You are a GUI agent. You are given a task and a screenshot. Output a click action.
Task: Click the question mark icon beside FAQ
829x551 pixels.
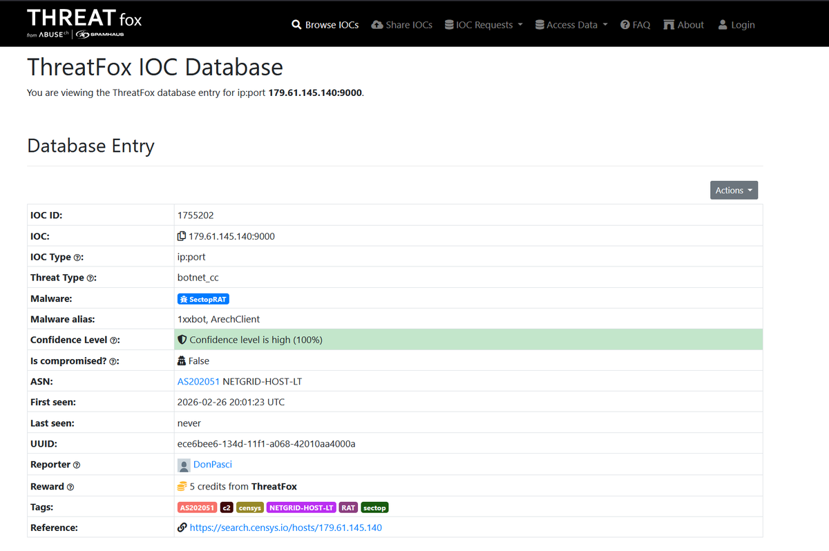pyautogui.click(x=625, y=25)
